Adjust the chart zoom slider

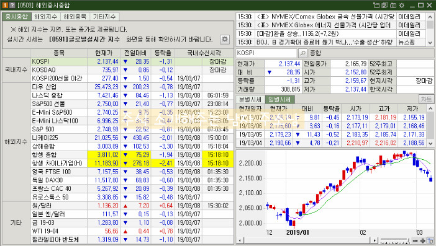click(x=395, y=240)
